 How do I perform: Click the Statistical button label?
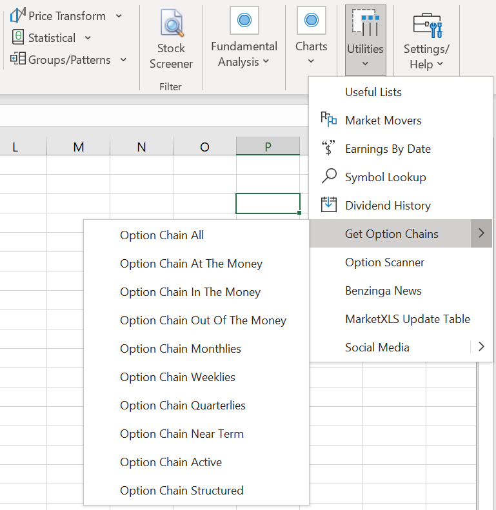click(52, 38)
